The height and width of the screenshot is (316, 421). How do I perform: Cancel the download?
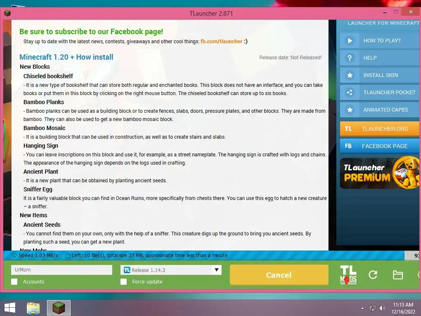coord(279,274)
